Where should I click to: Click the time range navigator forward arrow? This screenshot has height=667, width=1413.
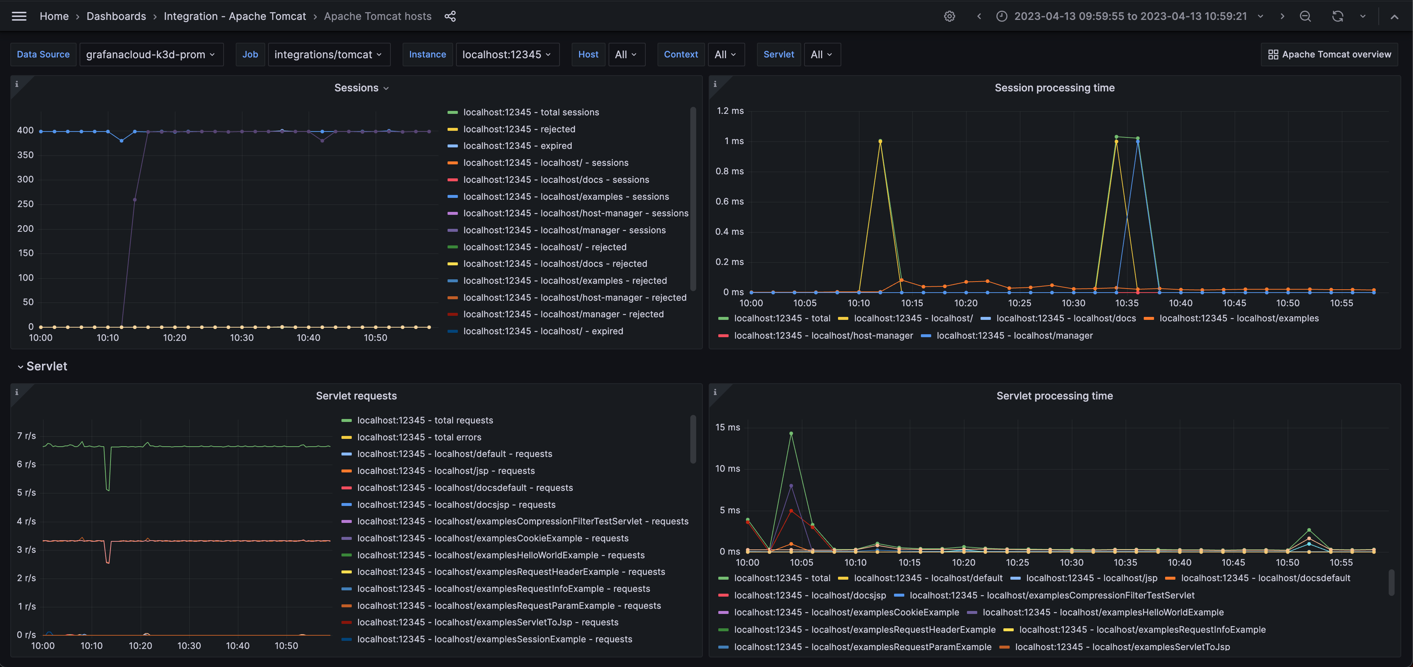[x=1281, y=16]
